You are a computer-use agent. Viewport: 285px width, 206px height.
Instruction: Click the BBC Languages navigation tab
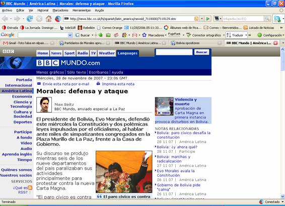click(127, 53)
